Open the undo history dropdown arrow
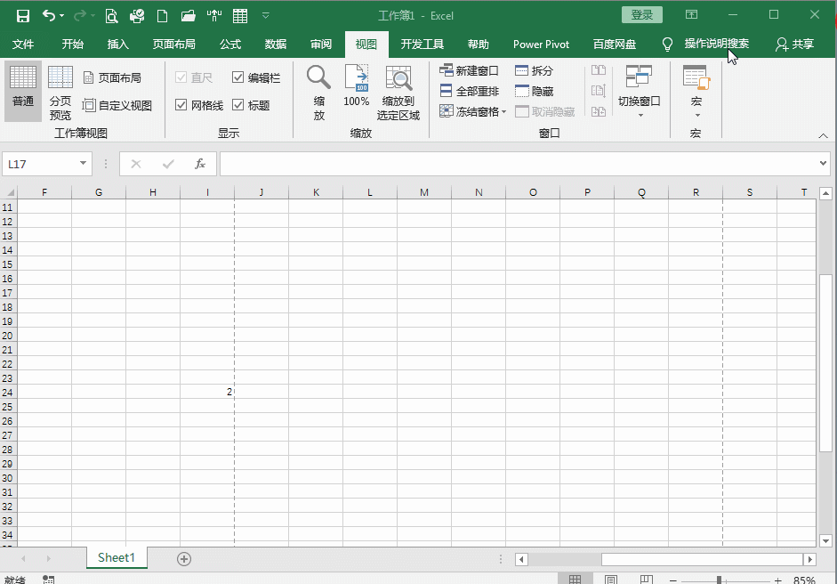The image size is (837, 584). [62, 16]
